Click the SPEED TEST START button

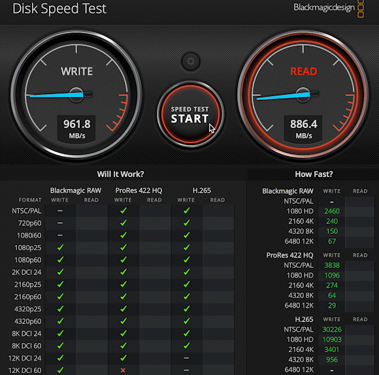pyautogui.click(x=190, y=114)
